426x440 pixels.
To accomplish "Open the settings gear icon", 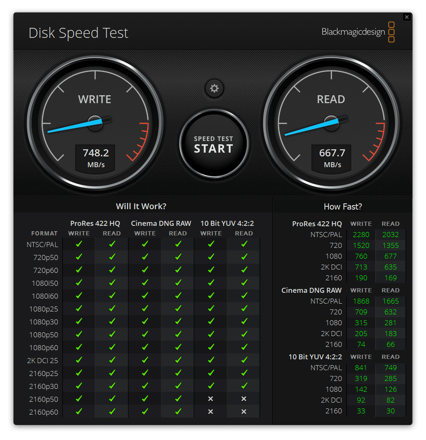I will point(214,89).
